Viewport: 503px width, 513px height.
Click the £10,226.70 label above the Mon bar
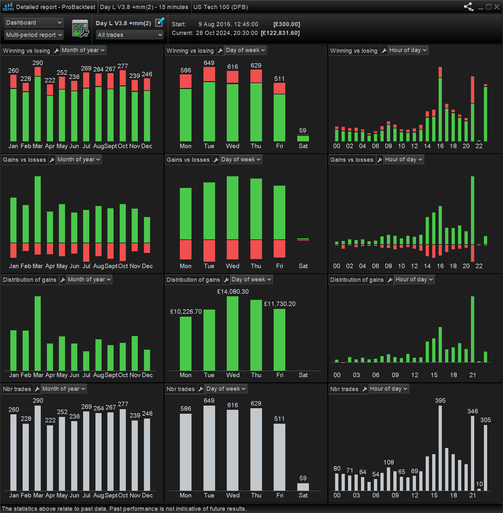(186, 312)
